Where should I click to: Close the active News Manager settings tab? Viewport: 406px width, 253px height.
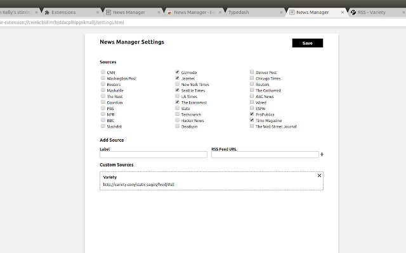[x=343, y=13]
